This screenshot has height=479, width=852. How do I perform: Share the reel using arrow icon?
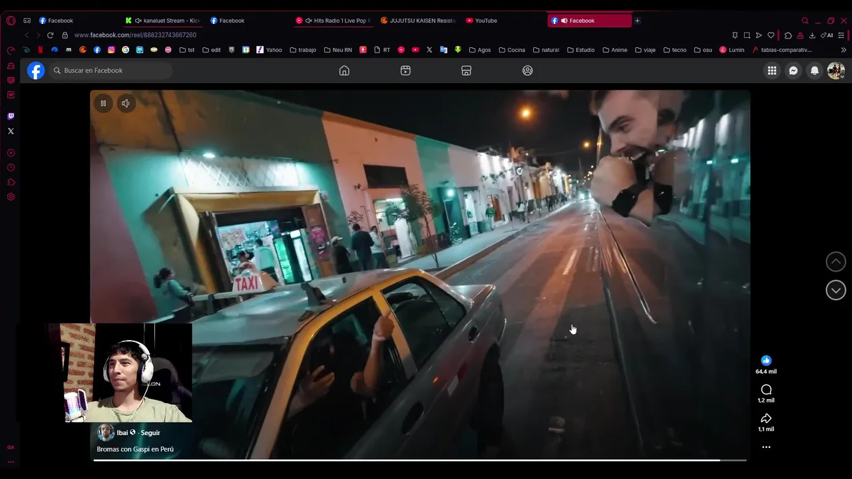[x=766, y=418]
